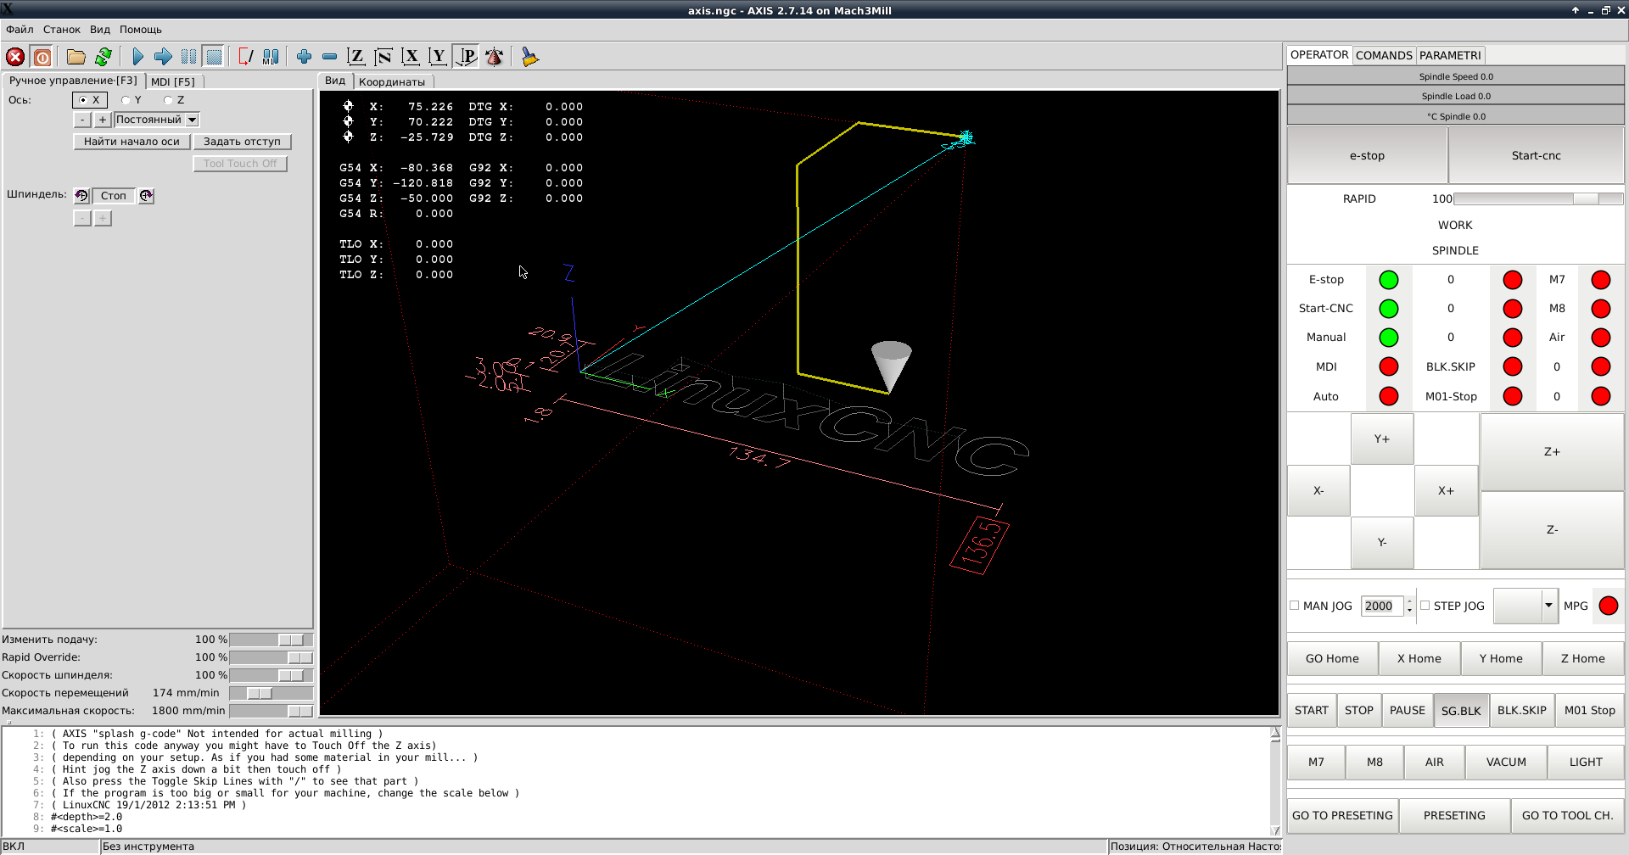Click the RAPID slider in the operator panel

1538,198
